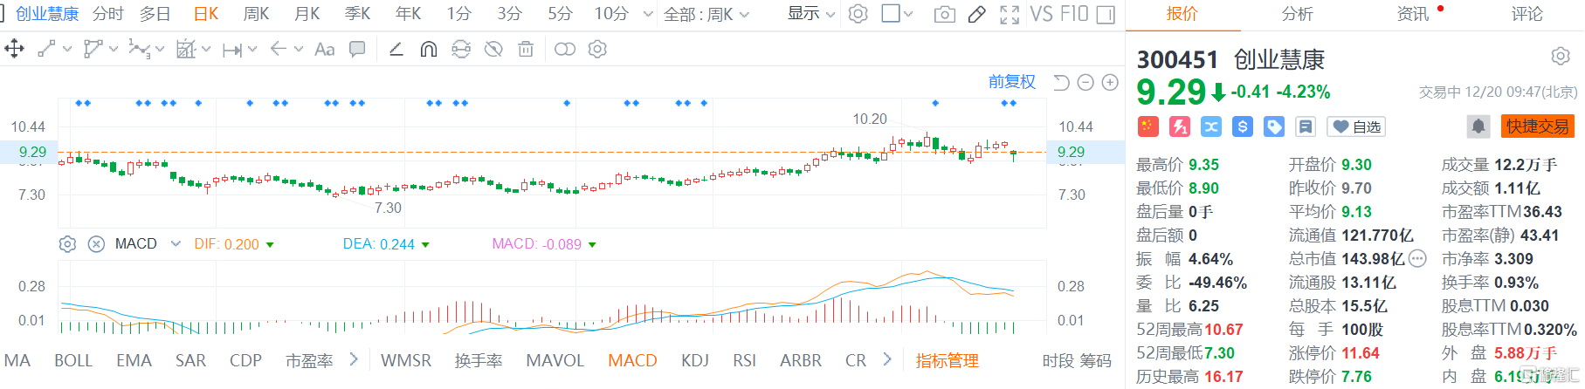Open the DEA line options arrow
This screenshot has width=1585, height=389.
pyautogui.click(x=425, y=245)
